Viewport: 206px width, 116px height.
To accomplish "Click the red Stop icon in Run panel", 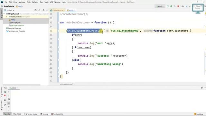I will click(5, 95).
